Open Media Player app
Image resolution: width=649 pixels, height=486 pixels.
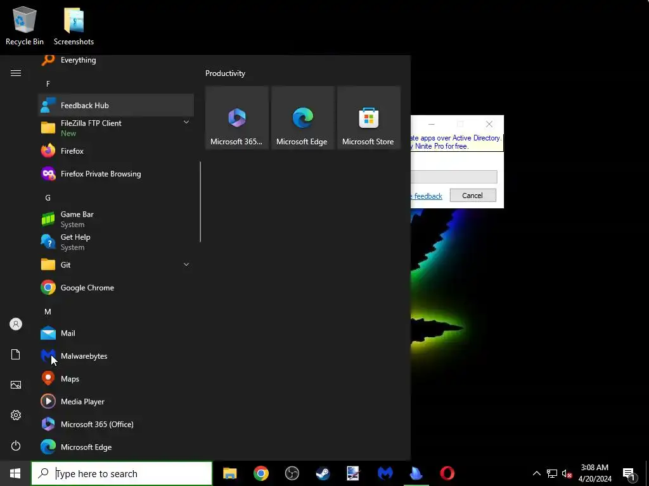(x=116, y=401)
